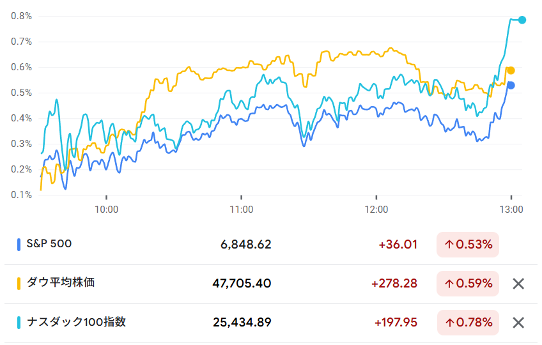
Task: Click the blue S&P 500 color marker
Action: click(x=19, y=244)
